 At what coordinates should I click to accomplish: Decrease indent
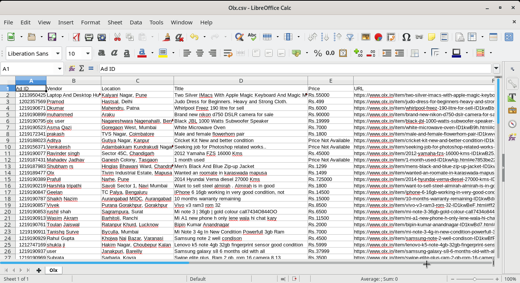(x=399, y=53)
